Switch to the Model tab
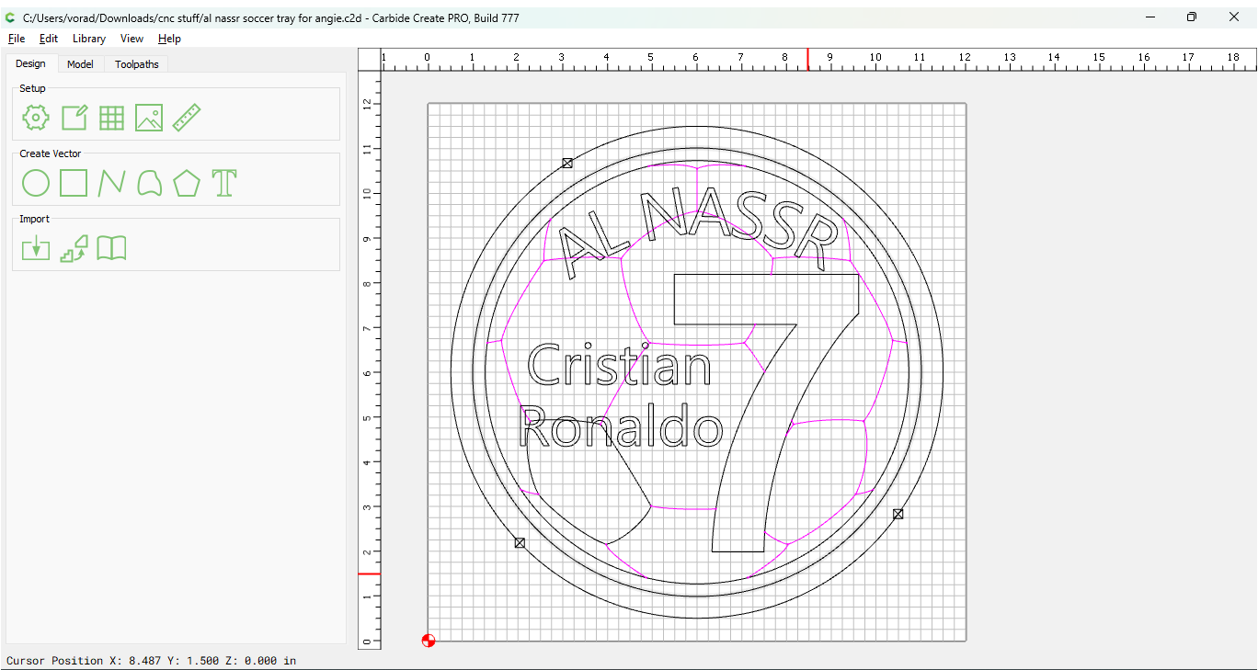The height and width of the screenshot is (670, 1258). coord(80,64)
